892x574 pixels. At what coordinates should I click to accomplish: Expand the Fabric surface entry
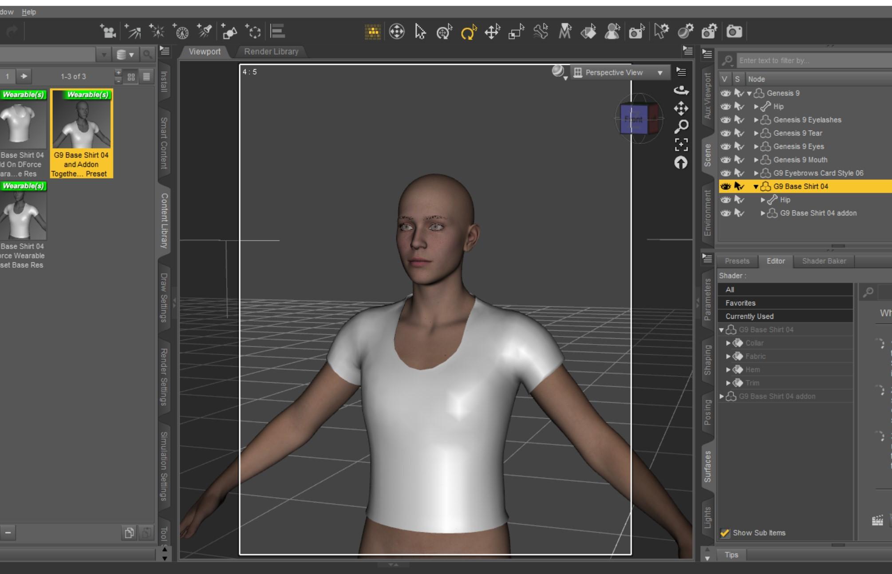click(x=728, y=356)
